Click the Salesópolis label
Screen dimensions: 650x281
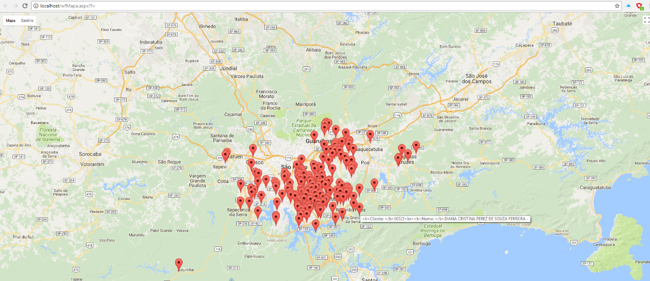click(x=490, y=163)
